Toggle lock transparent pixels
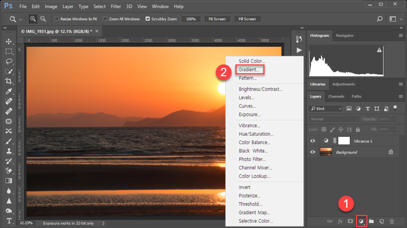 click(324, 129)
